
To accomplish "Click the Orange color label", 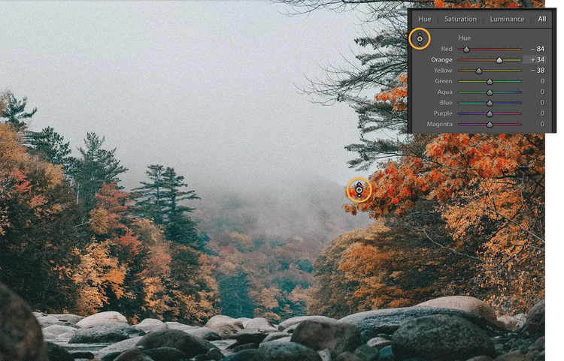I will pyautogui.click(x=441, y=59).
